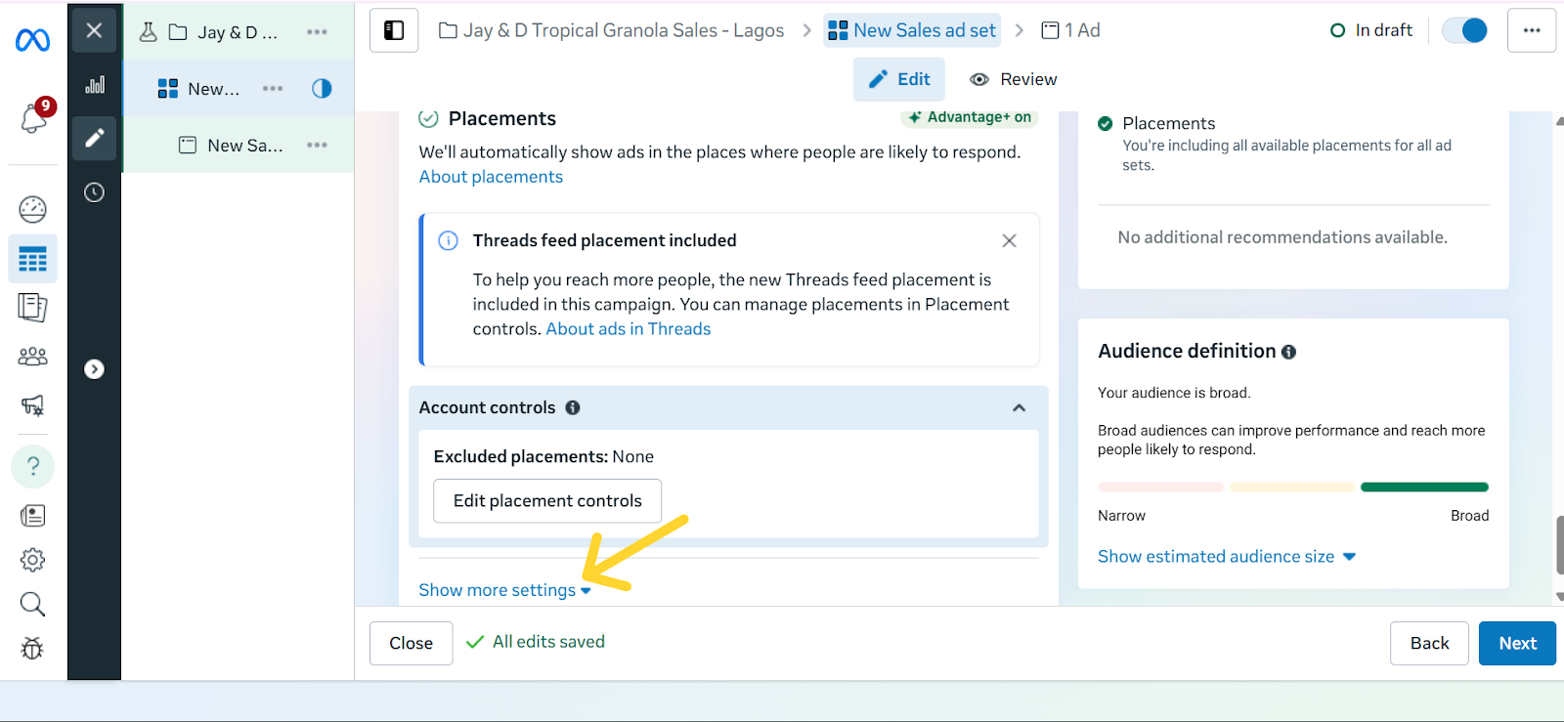Open the Search magnifier icon
Screen dimensions: 1564x722
pos(32,604)
